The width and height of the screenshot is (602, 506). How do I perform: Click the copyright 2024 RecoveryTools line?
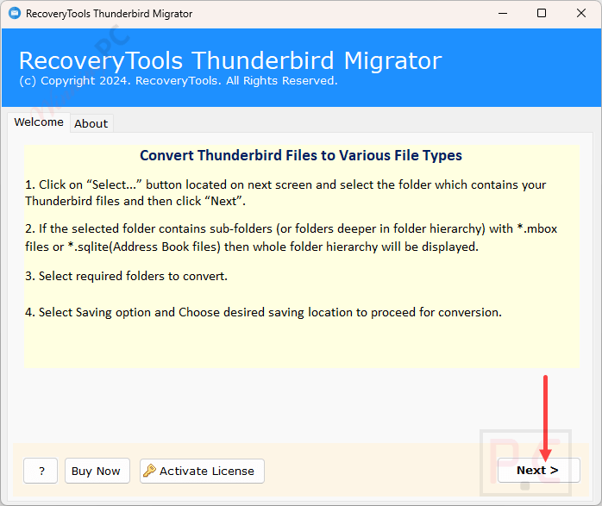pos(179,81)
